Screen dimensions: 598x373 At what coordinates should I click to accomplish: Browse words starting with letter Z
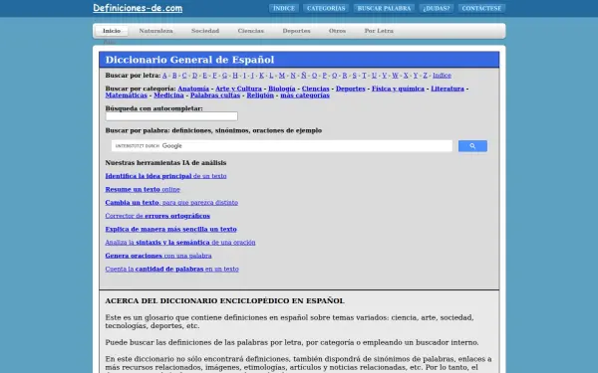[x=426, y=76]
